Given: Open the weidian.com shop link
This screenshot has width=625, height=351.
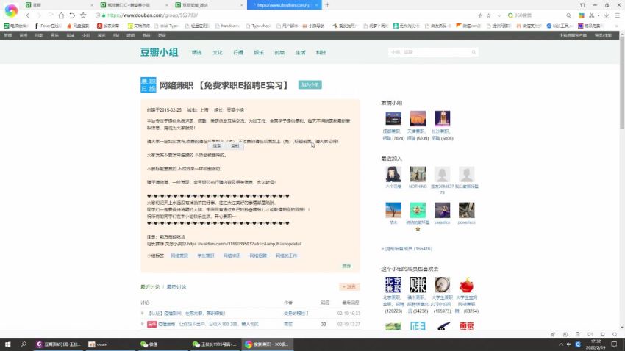Looking at the screenshot, I should tap(244, 244).
